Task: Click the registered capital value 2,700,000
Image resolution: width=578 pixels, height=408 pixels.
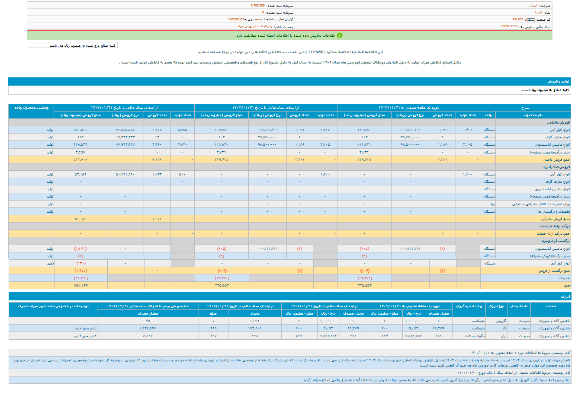Action: (258, 6)
